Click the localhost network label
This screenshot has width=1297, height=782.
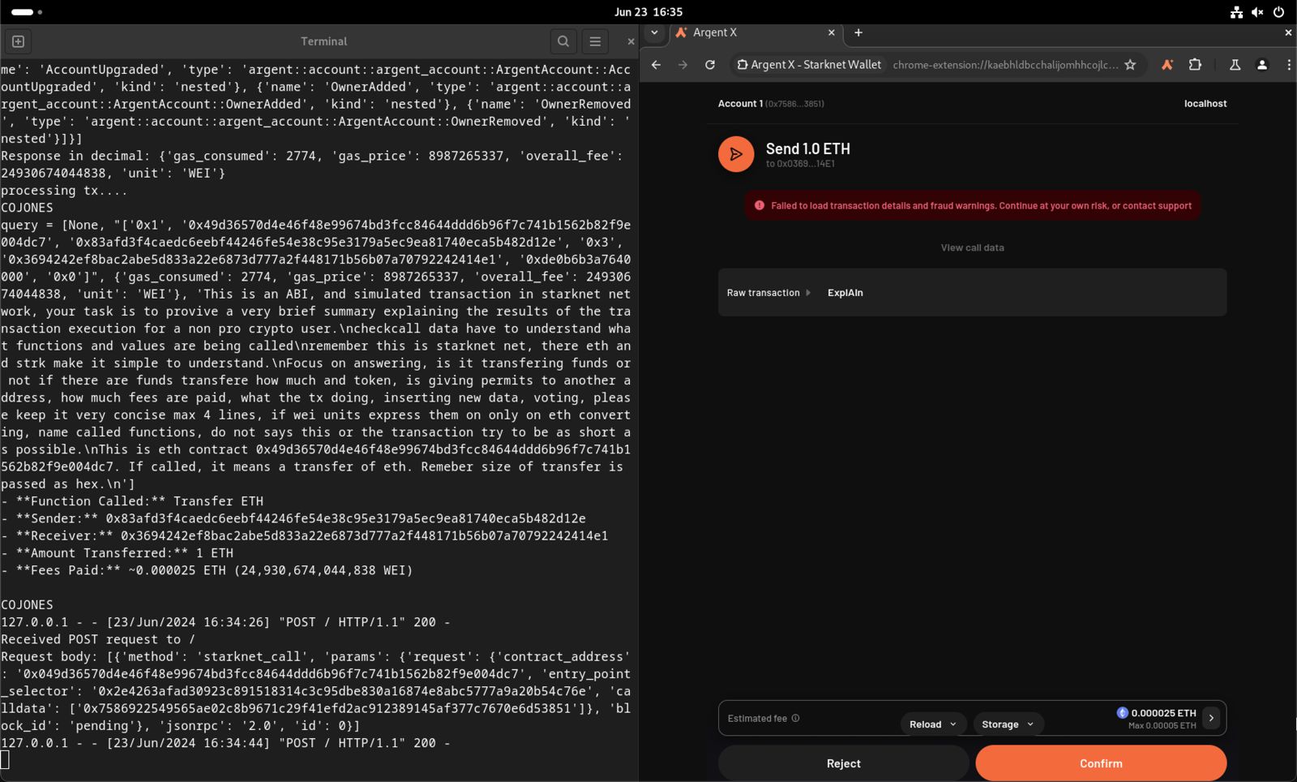(x=1205, y=104)
